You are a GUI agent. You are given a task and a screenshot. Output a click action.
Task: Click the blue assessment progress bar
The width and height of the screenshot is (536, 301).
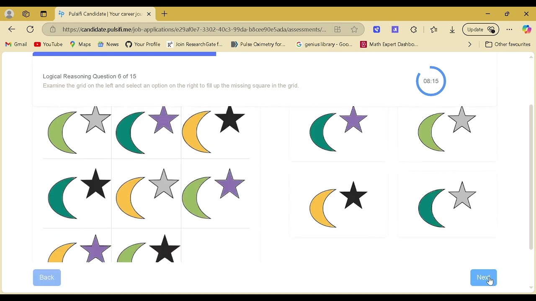pos(124,54)
